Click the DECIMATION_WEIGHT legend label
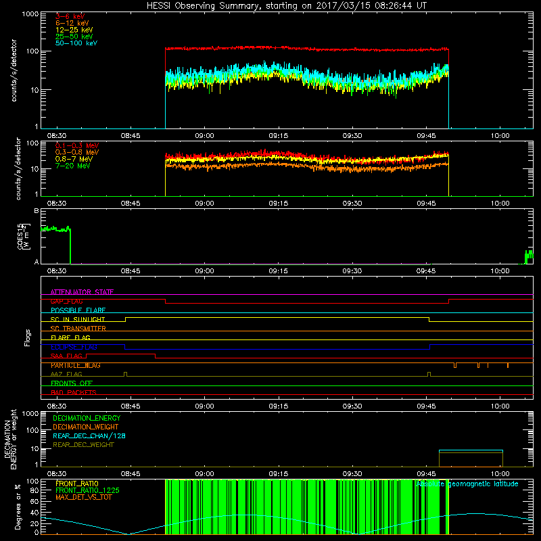Screen dimensions: 541x541 click(x=86, y=427)
